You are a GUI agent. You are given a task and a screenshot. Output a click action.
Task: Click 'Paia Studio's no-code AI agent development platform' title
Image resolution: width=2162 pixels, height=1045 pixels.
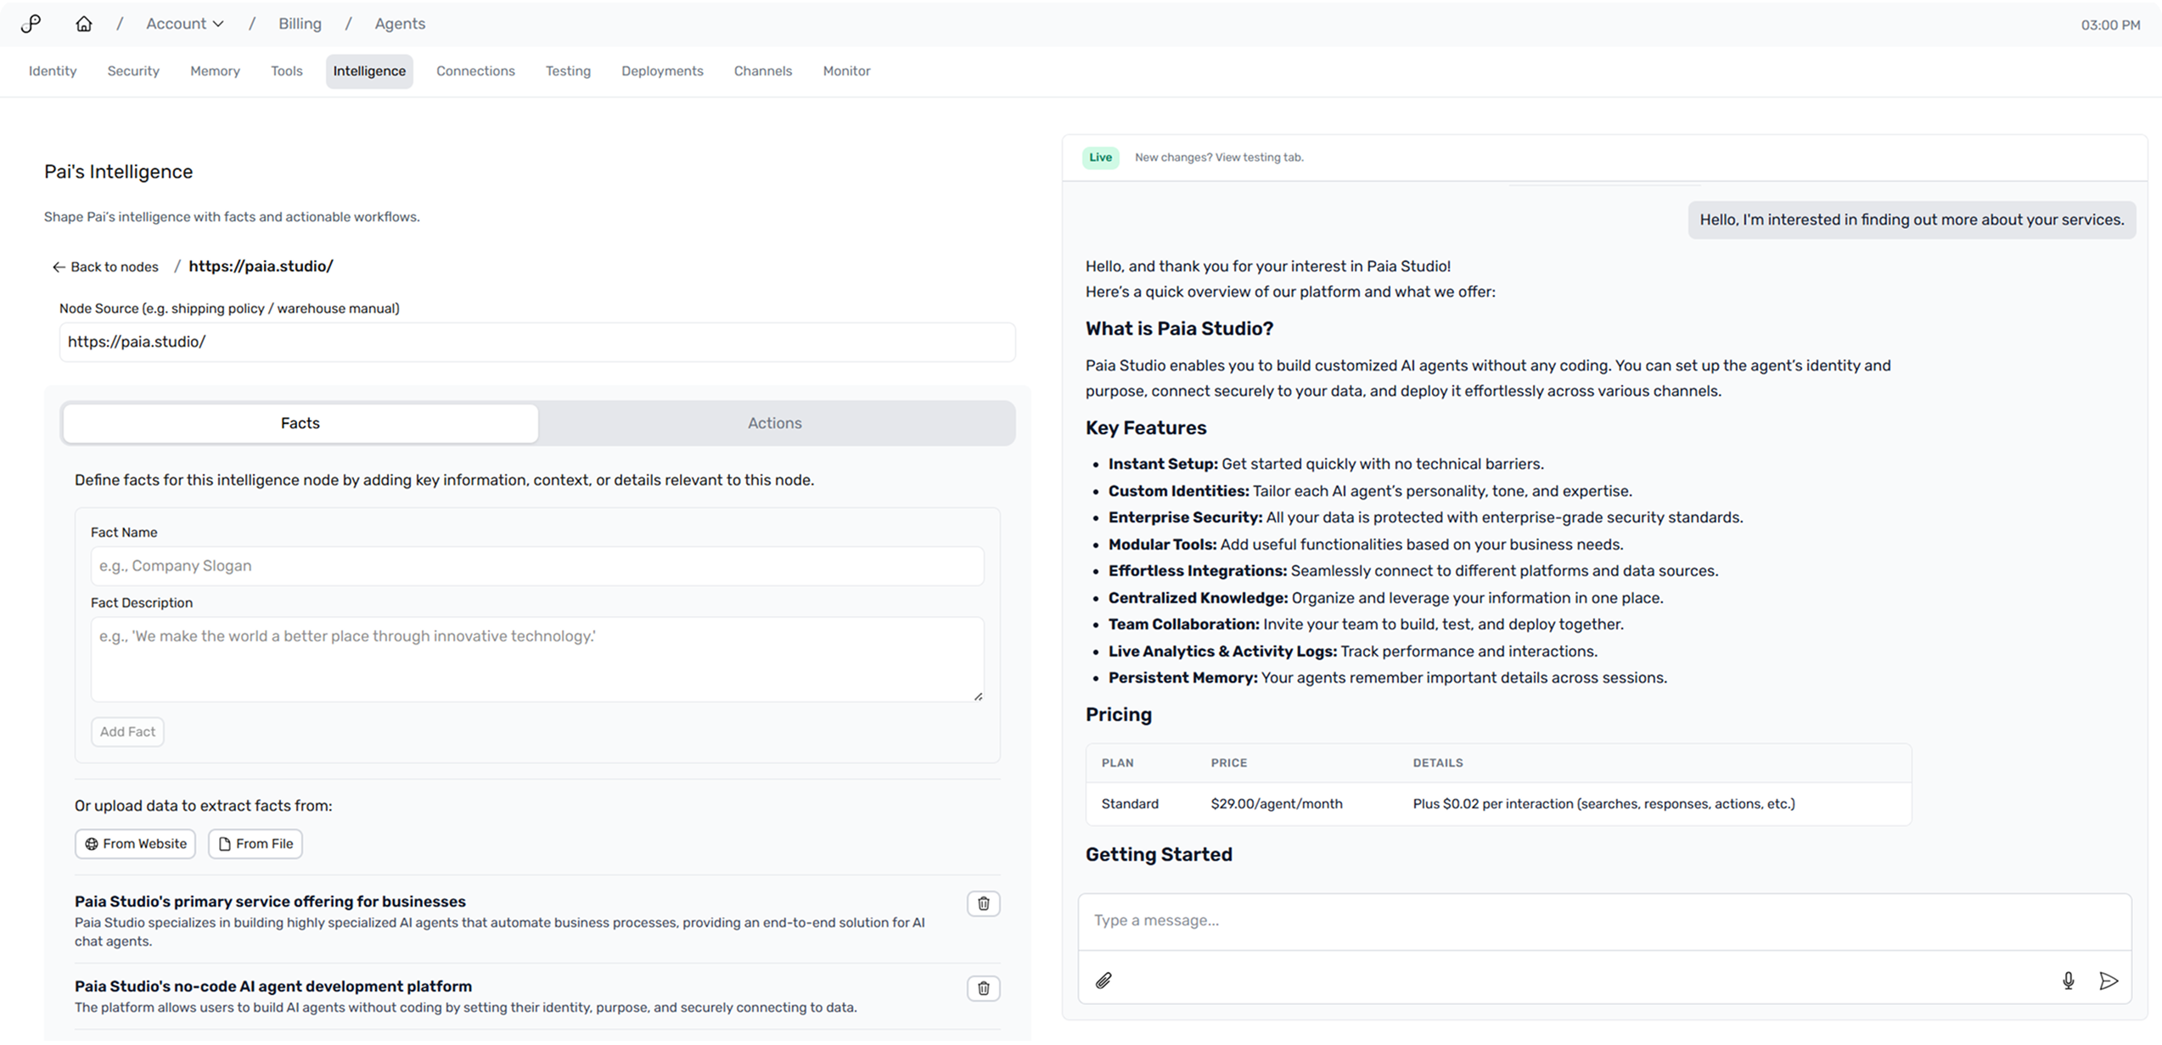(x=273, y=986)
